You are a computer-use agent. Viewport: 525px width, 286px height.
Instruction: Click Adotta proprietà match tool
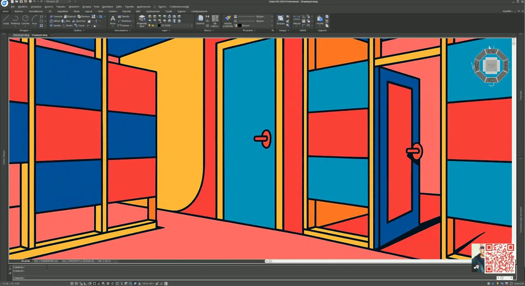pyautogui.click(x=228, y=21)
